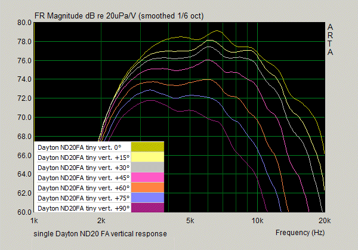Screen dimensions: 358x250
Task: Select legend entry 'Dayton ND20FA tiny vert. +60°'
Action: click(84, 188)
